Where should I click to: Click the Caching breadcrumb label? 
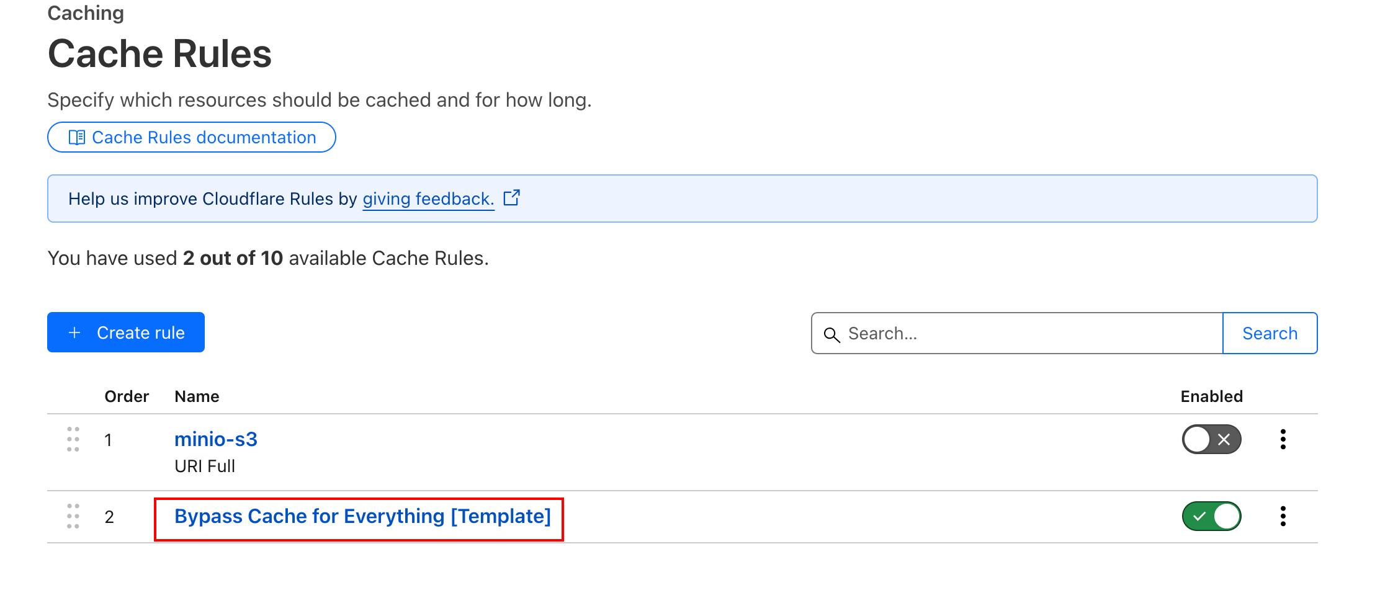click(x=86, y=13)
